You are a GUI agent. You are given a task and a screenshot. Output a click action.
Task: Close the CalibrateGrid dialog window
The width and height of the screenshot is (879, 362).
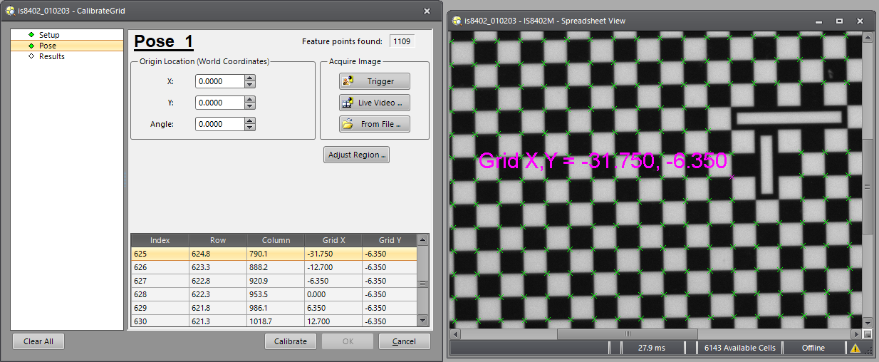coord(427,11)
